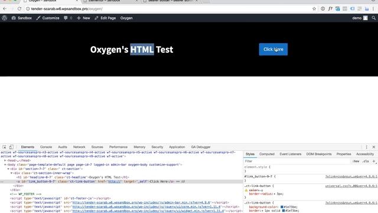Open Chrome's three-dot menu
The width and height of the screenshot is (378, 213).
coord(373,9)
